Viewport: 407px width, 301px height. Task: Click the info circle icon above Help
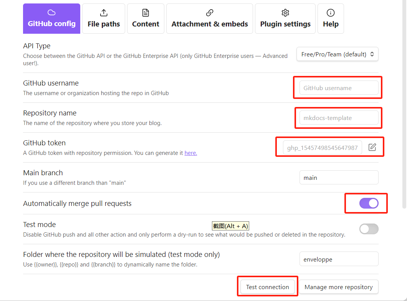[331, 13]
